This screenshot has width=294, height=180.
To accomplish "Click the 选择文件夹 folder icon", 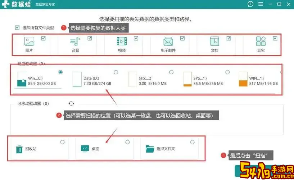I will pyautogui.click(x=150, y=149).
